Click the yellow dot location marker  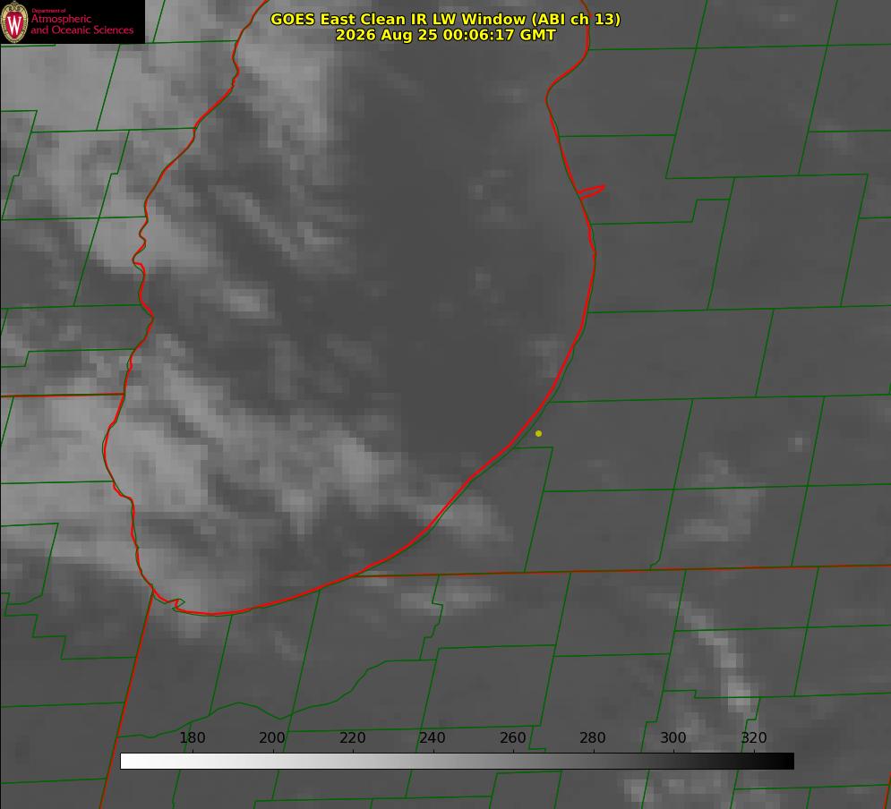[x=538, y=433]
